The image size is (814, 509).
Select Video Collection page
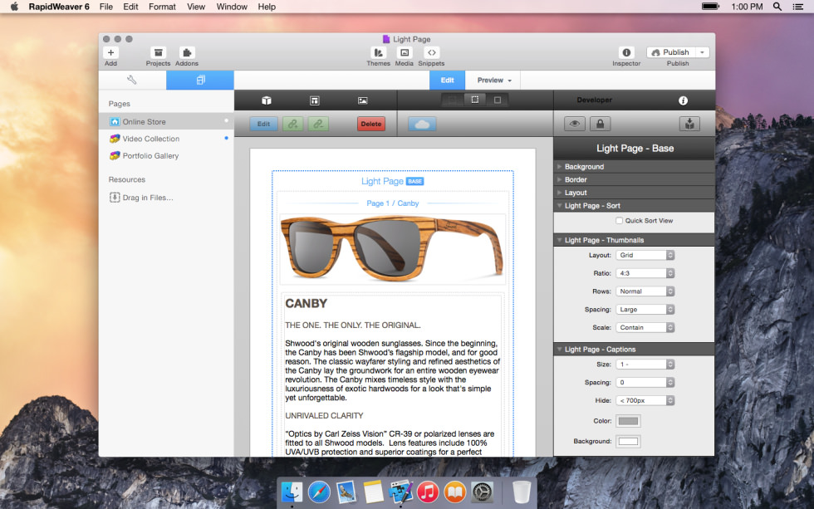[166, 139]
